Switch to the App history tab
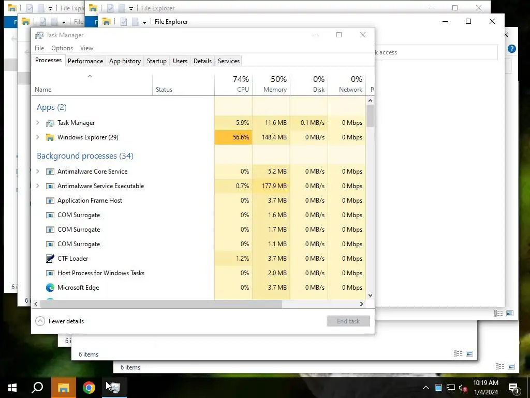The height and width of the screenshot is (398, 530). click(x=125, y=61)
